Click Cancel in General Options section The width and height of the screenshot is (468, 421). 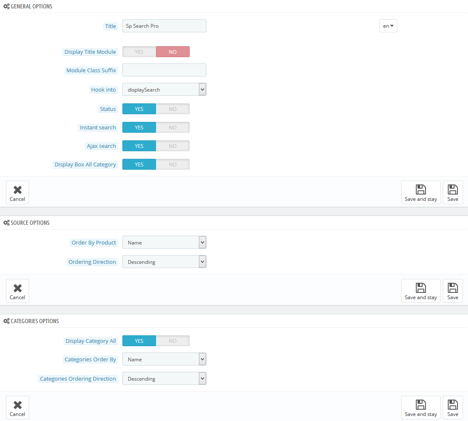[17, 192]
